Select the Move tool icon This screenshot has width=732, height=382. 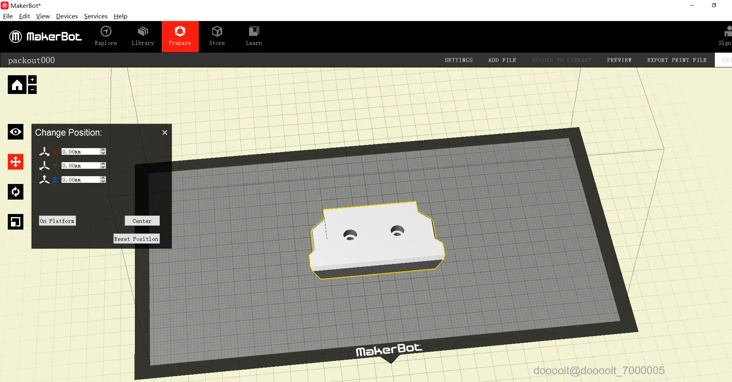(16, 162)
